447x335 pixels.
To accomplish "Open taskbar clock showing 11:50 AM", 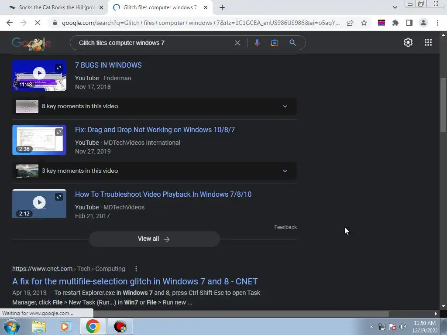I will tap(425, 327).
